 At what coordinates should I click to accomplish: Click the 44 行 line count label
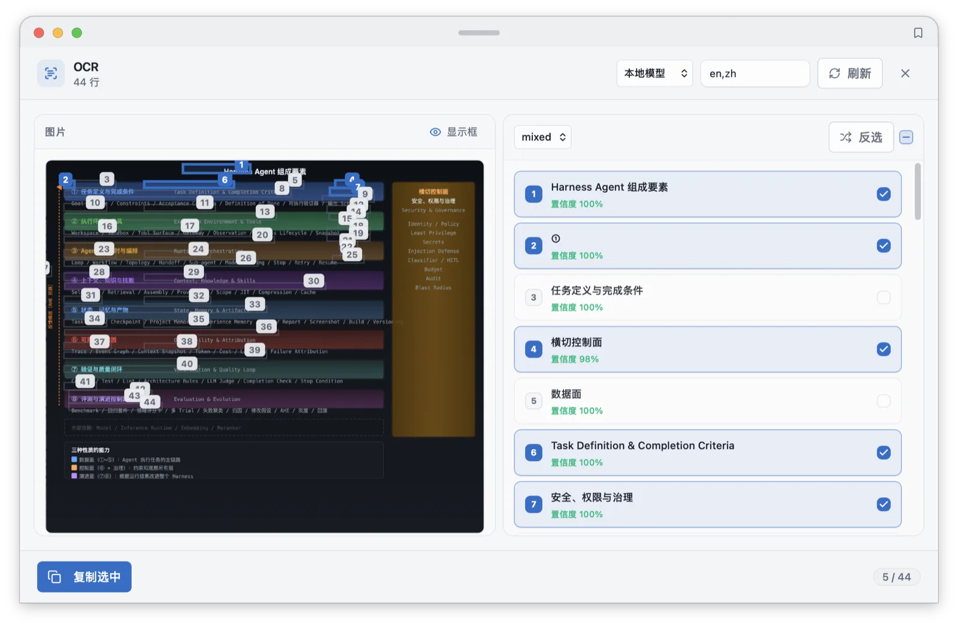[x=86, y=82]
